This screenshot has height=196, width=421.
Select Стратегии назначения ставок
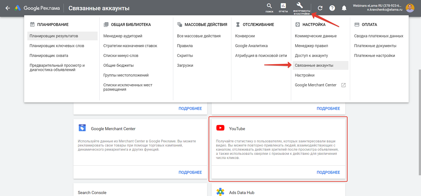(130, 46)
